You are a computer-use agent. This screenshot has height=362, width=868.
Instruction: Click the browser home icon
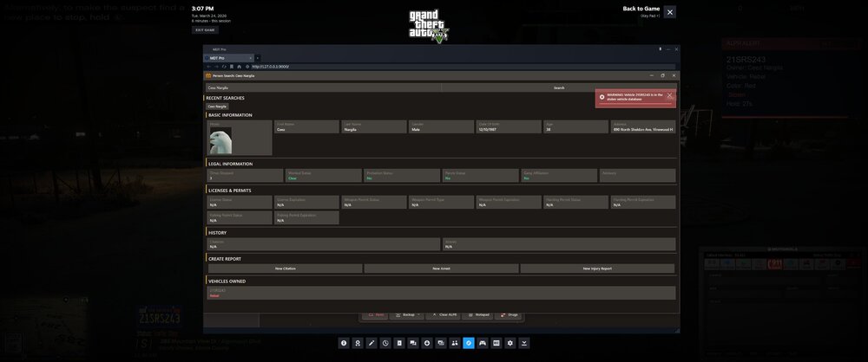(239, 67)
